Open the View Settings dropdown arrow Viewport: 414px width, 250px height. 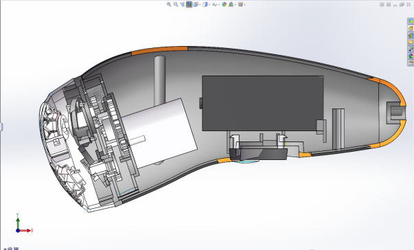pos(244,5)
